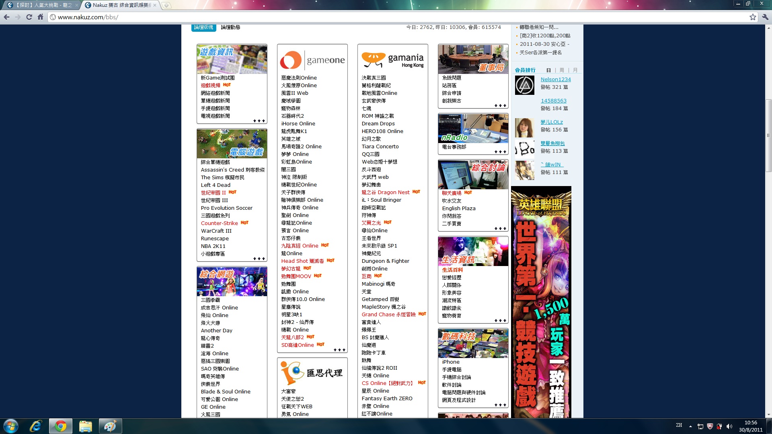This screenshot has width=772, height=434.
Task: Collapse the gameone section with triple arrows
Action: click(339, 350)
